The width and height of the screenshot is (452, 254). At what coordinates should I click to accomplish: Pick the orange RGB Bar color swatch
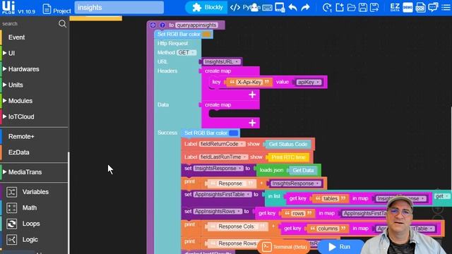[206, 35]
